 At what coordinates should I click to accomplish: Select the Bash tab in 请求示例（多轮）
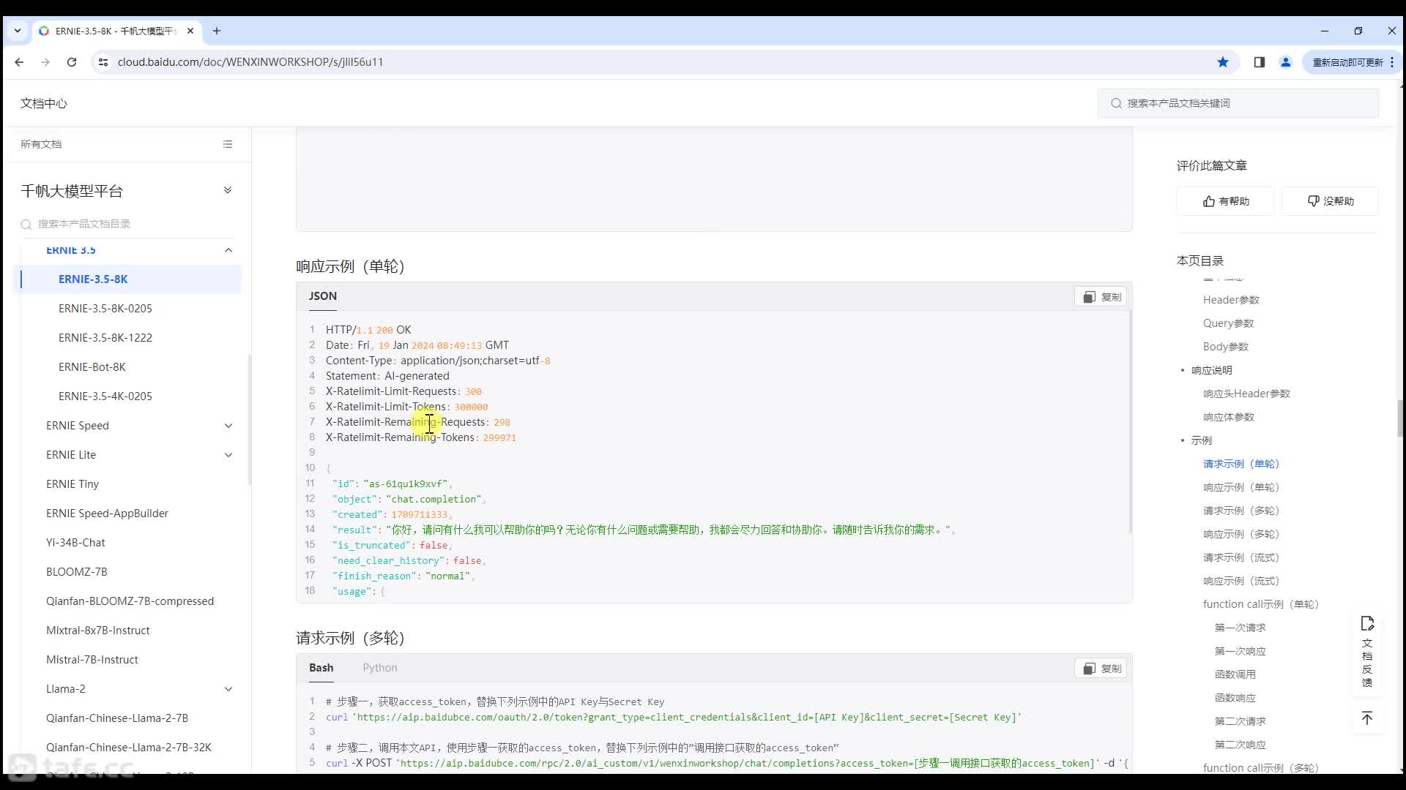coord(321,668)
